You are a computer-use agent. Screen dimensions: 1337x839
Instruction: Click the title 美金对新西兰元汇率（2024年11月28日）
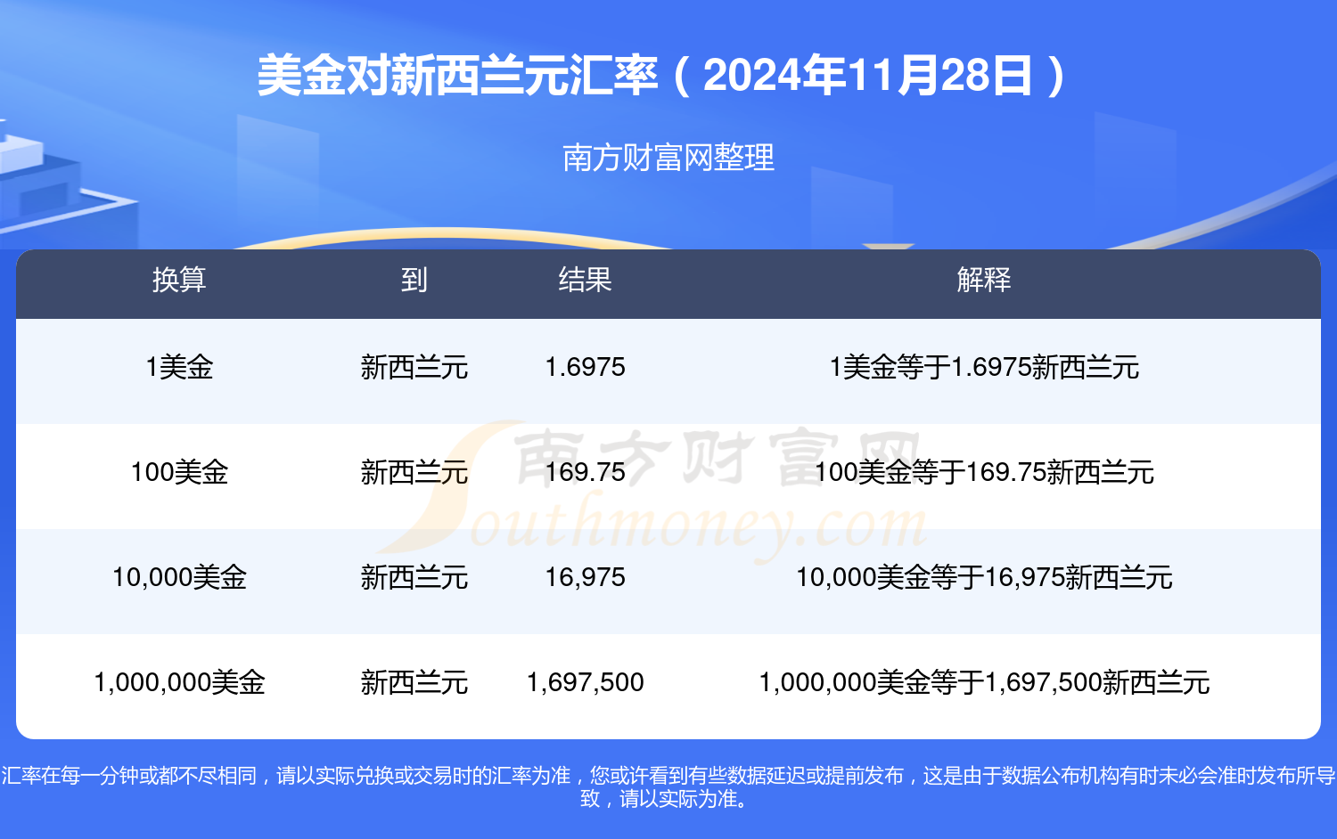661,76
